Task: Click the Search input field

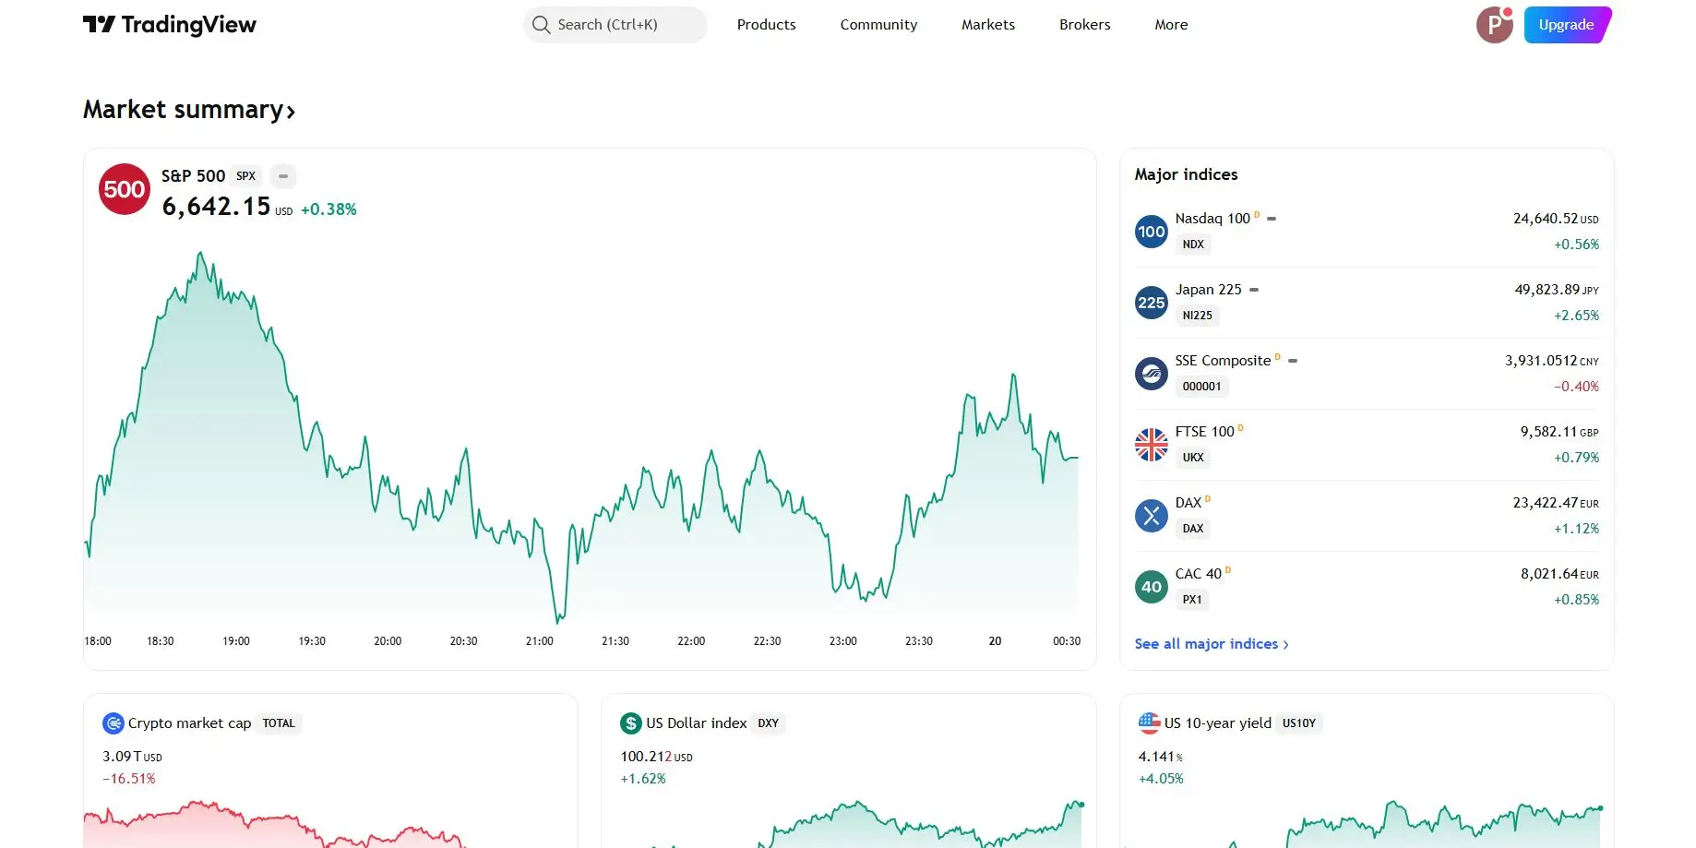Action: [615, 25]
